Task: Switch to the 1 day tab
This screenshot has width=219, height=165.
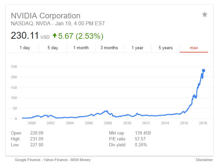Action: pyautogui.click(x=25, y=48)
